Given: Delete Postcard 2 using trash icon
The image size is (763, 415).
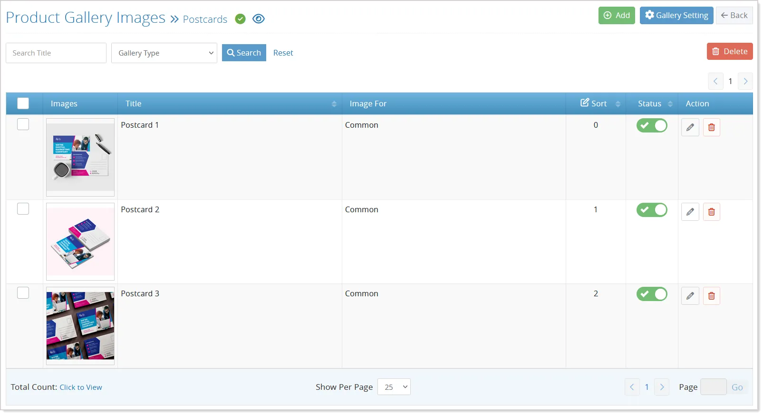Looking at the screenshot, I should click(712, 212).
